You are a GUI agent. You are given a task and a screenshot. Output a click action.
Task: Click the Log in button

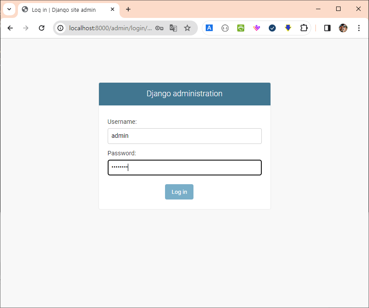(179, 192)
